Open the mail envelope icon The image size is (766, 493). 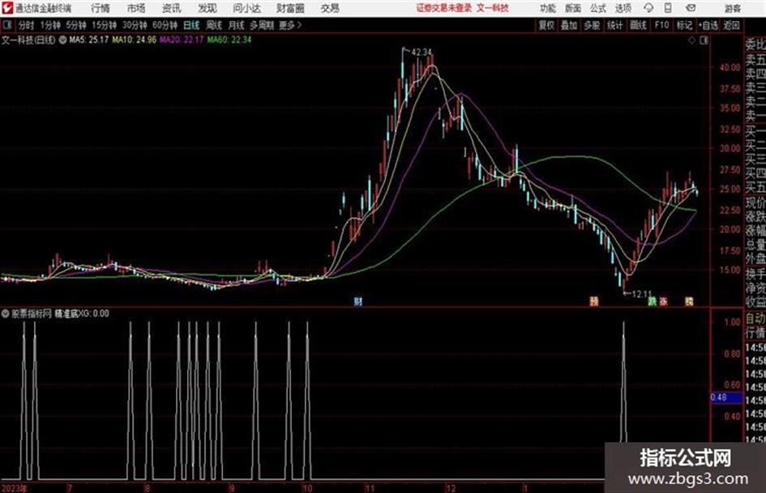coord(691,8)
